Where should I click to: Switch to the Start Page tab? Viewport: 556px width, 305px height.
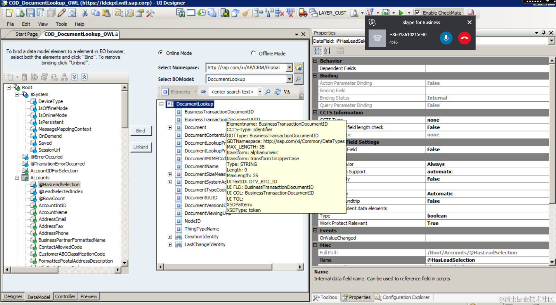click(x=26, y=34)
